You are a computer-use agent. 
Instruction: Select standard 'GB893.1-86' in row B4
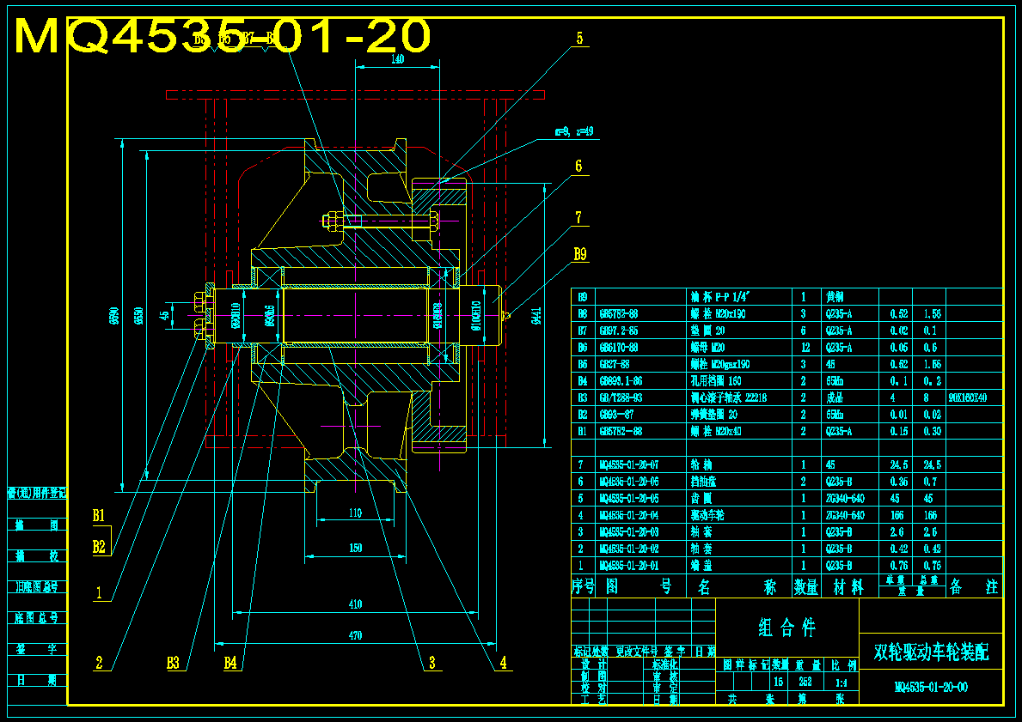(621, 381)
